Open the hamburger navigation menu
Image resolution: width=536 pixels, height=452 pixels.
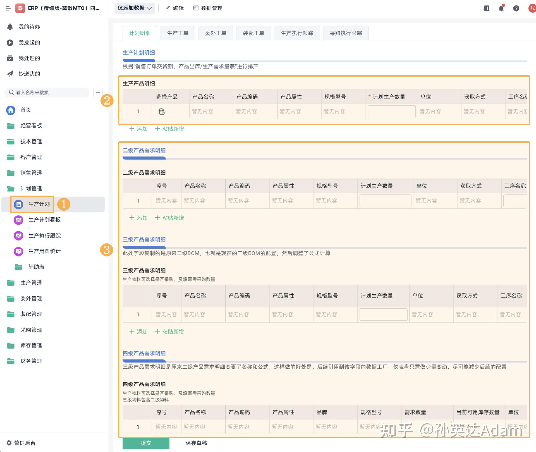click(x=8, y=8)
